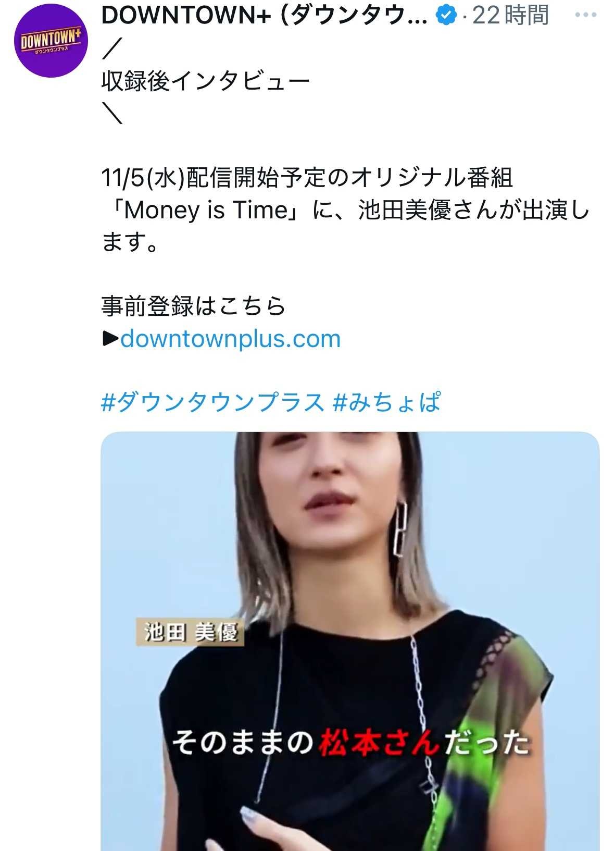Click the そのままの subtitle text in the video

[x=242, y=742]
